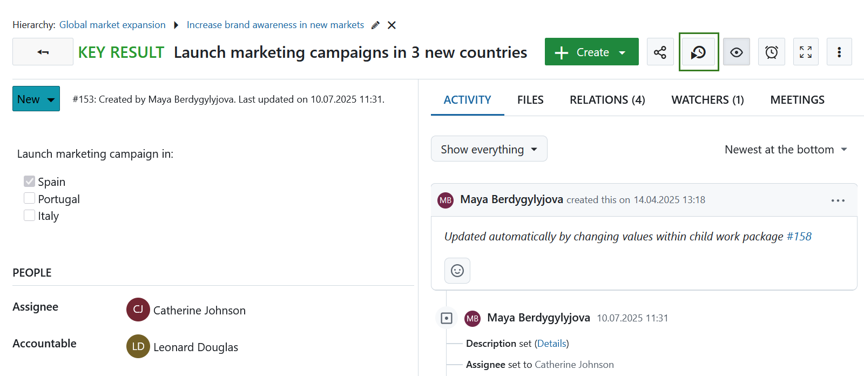Open the New status dropdown
This screenshot has width=864, height=376.
pos(36,99)
